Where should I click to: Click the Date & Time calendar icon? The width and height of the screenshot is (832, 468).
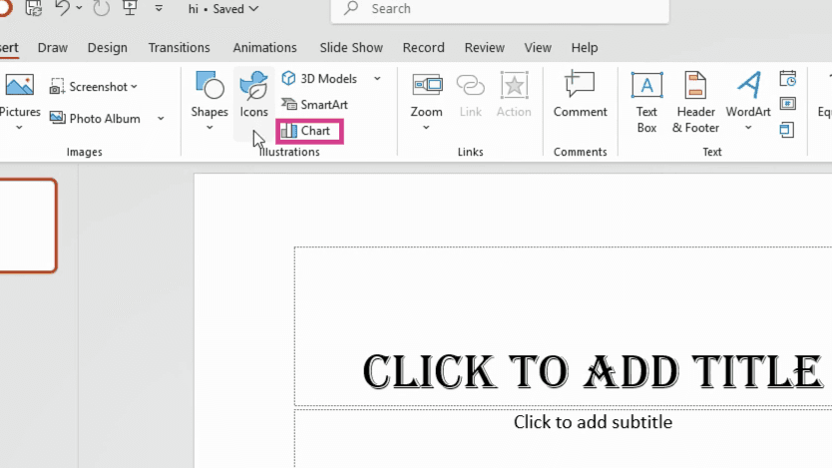[788, 79]
